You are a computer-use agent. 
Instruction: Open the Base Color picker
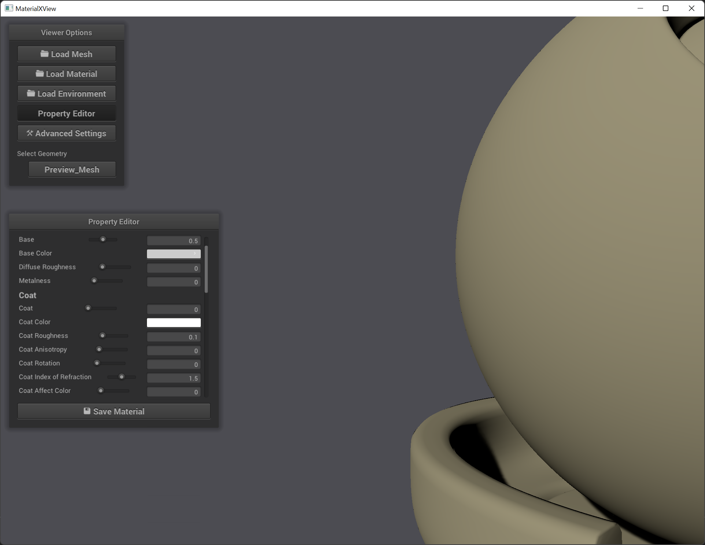click(x=174, y=254)
